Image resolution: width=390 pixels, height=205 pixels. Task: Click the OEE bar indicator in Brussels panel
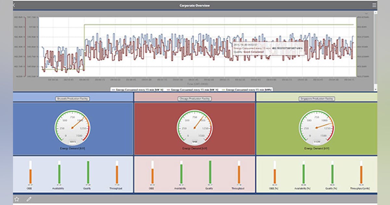click(30, 172)
